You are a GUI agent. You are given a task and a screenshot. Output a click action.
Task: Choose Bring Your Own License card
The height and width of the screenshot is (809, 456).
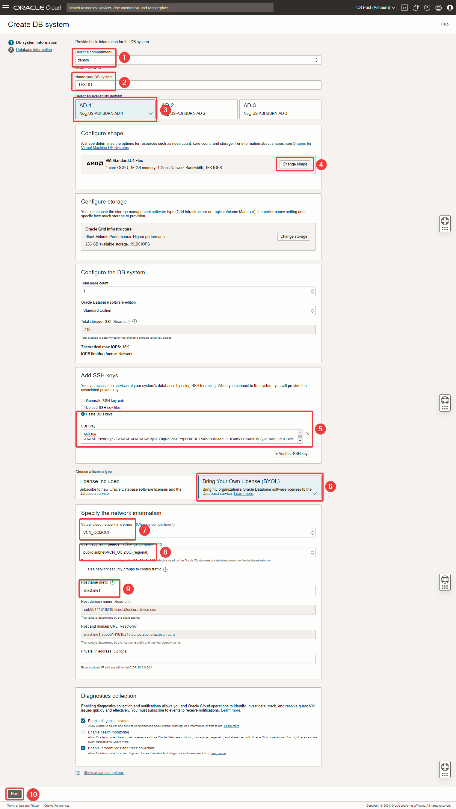pyautogui.click(x=260, y=487)
